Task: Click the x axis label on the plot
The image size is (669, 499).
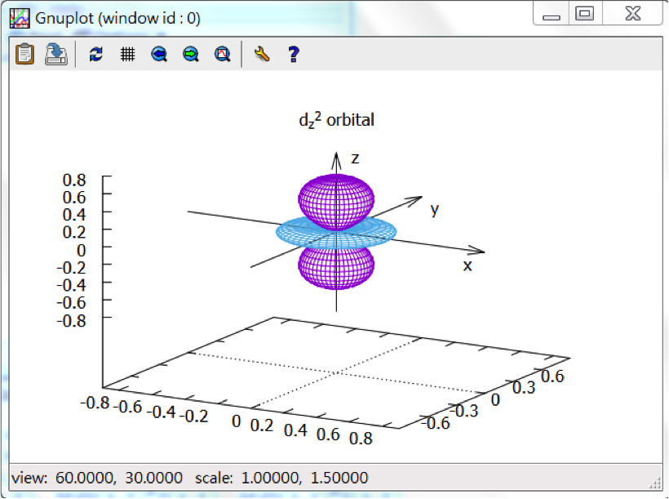Action: (467, 266)
